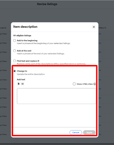
Task: Open the bottommost No link under Offers
Action: tap(100, 134)
